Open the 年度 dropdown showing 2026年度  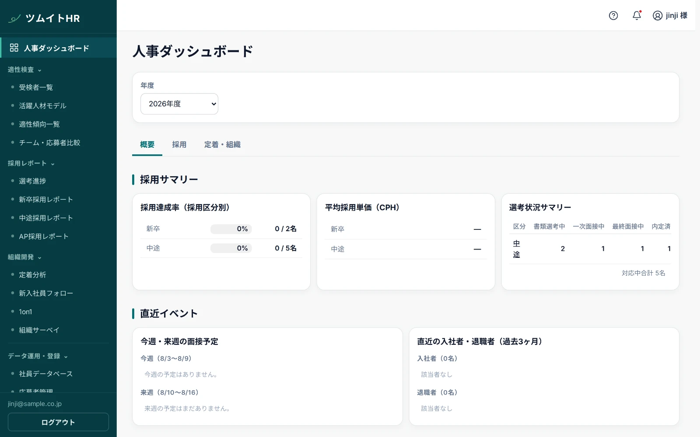tap(179, 104)
